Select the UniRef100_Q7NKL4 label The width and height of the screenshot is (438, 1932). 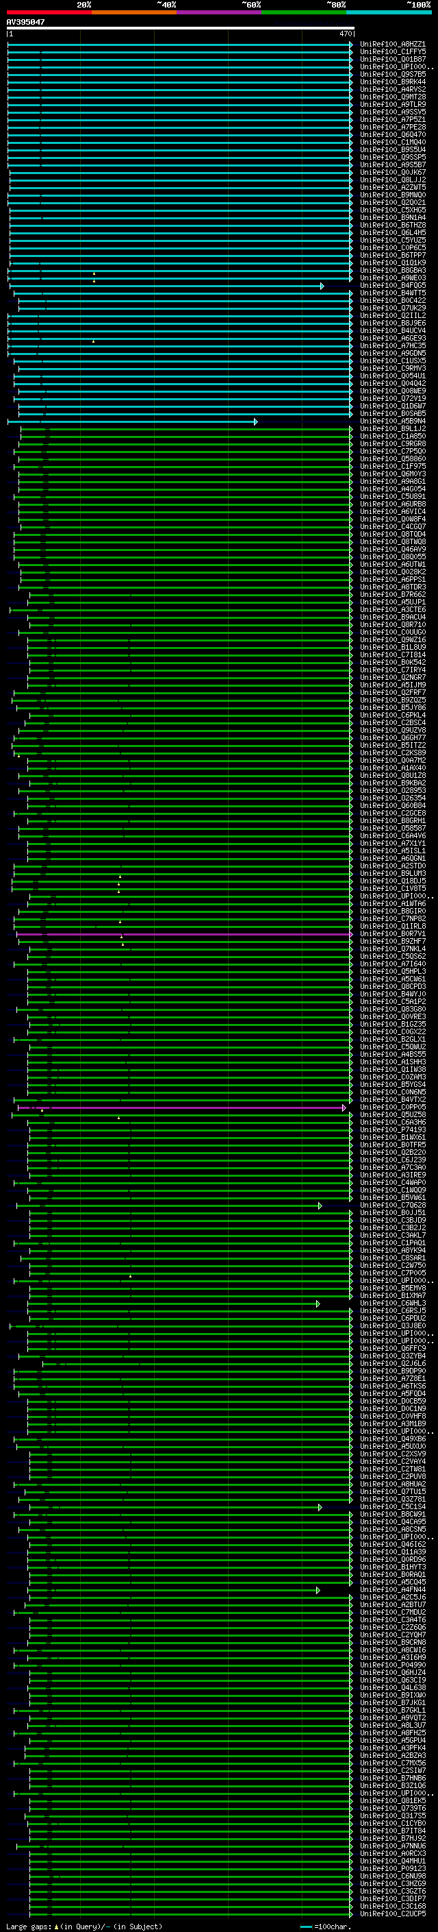point(392,949)
